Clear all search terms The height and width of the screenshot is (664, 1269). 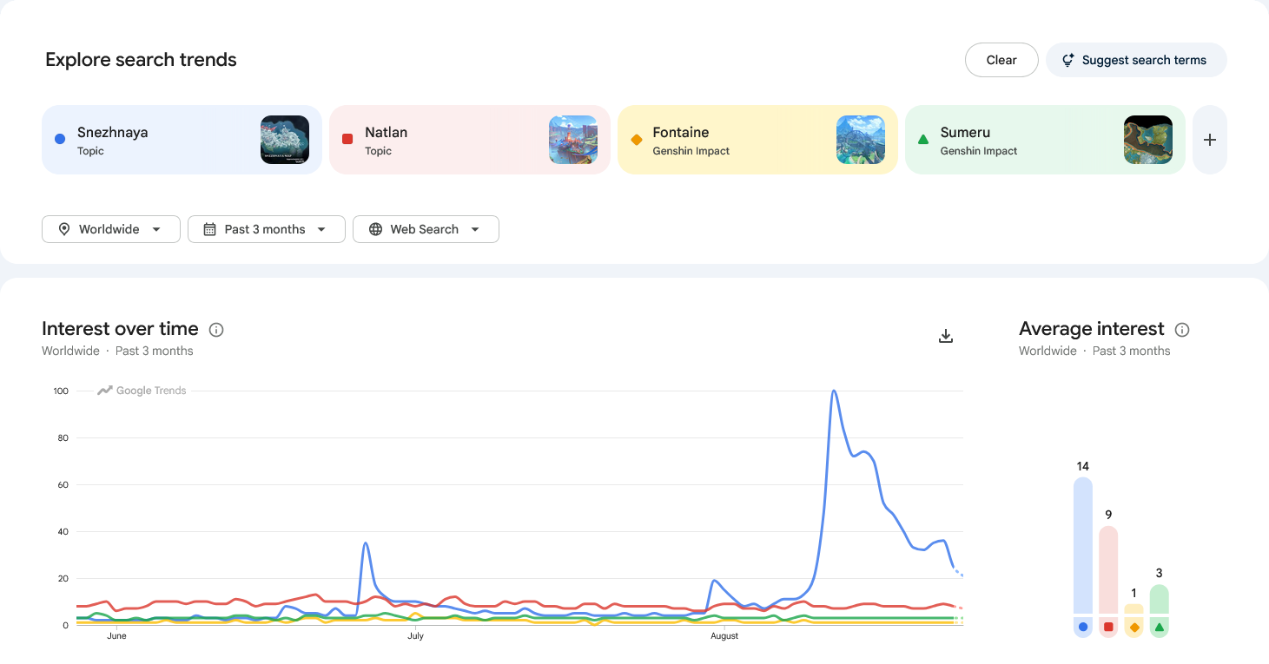[x=1001, y=60]
